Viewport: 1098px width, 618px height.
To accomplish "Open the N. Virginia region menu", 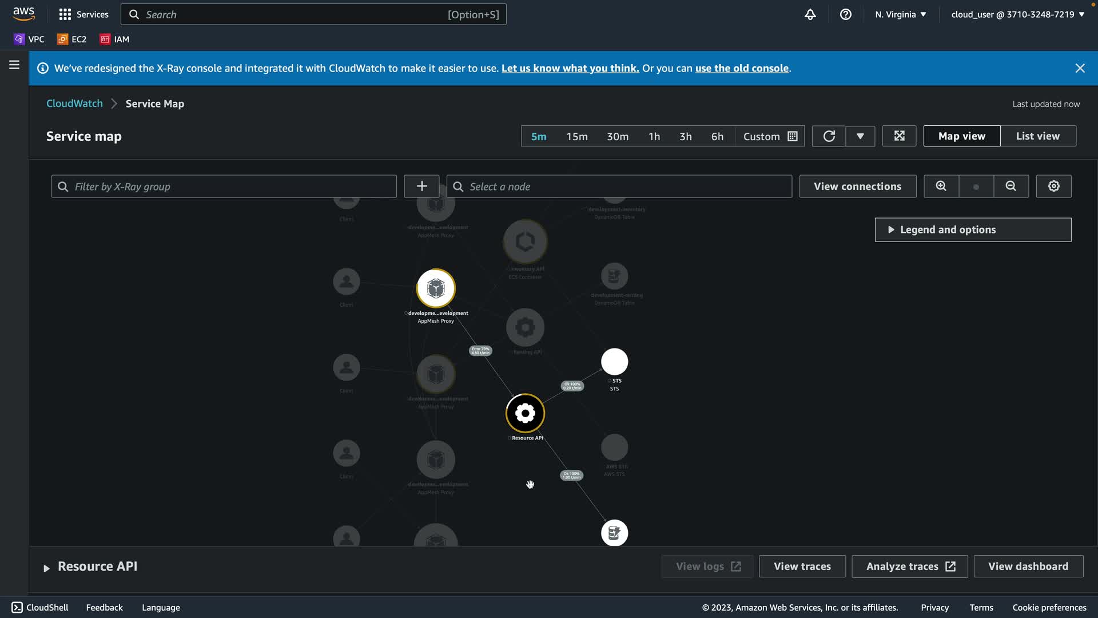I will click(900, 14).
